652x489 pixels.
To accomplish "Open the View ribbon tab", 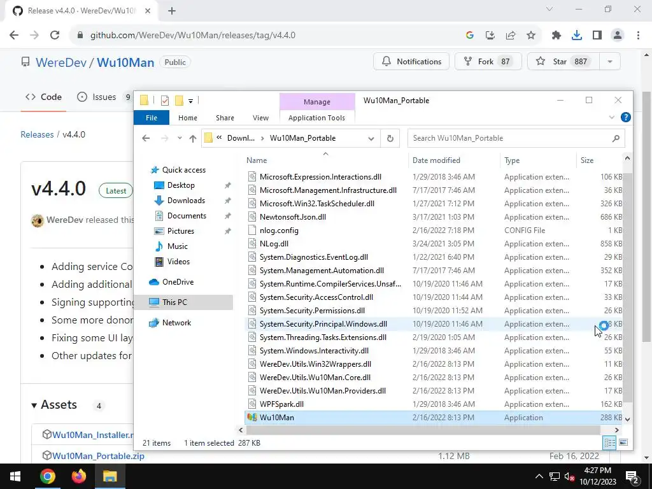I will pos(260,118).
